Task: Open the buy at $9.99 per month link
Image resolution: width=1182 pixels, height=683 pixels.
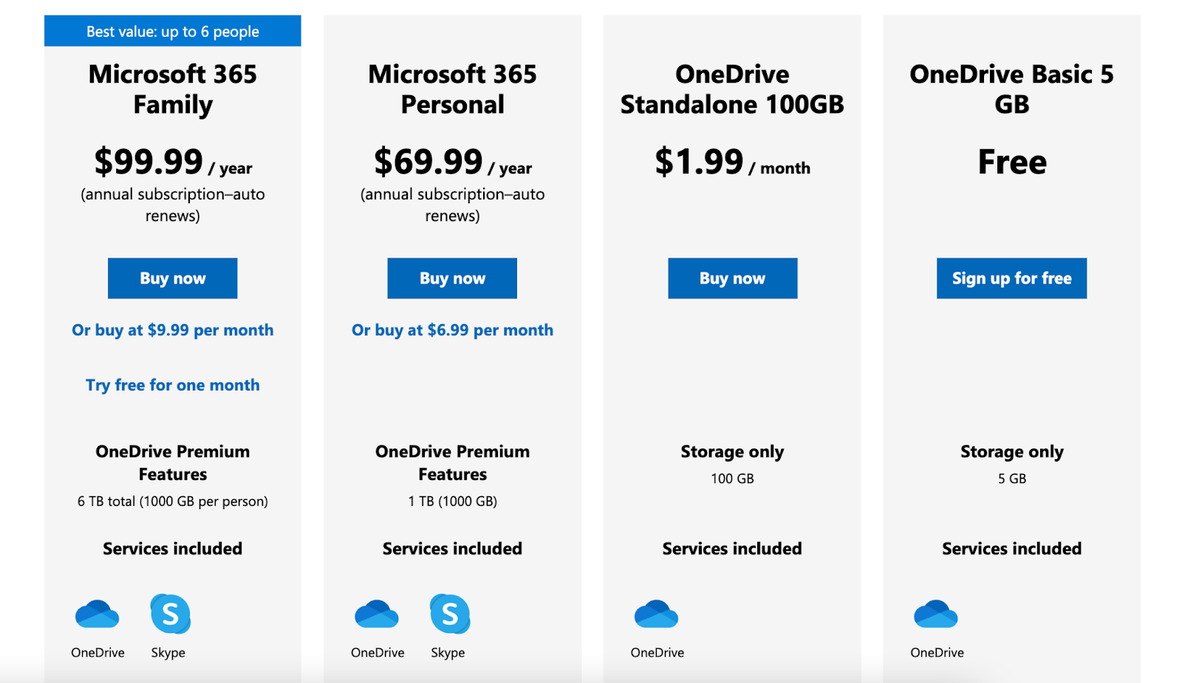Action: tap(172, 330)
